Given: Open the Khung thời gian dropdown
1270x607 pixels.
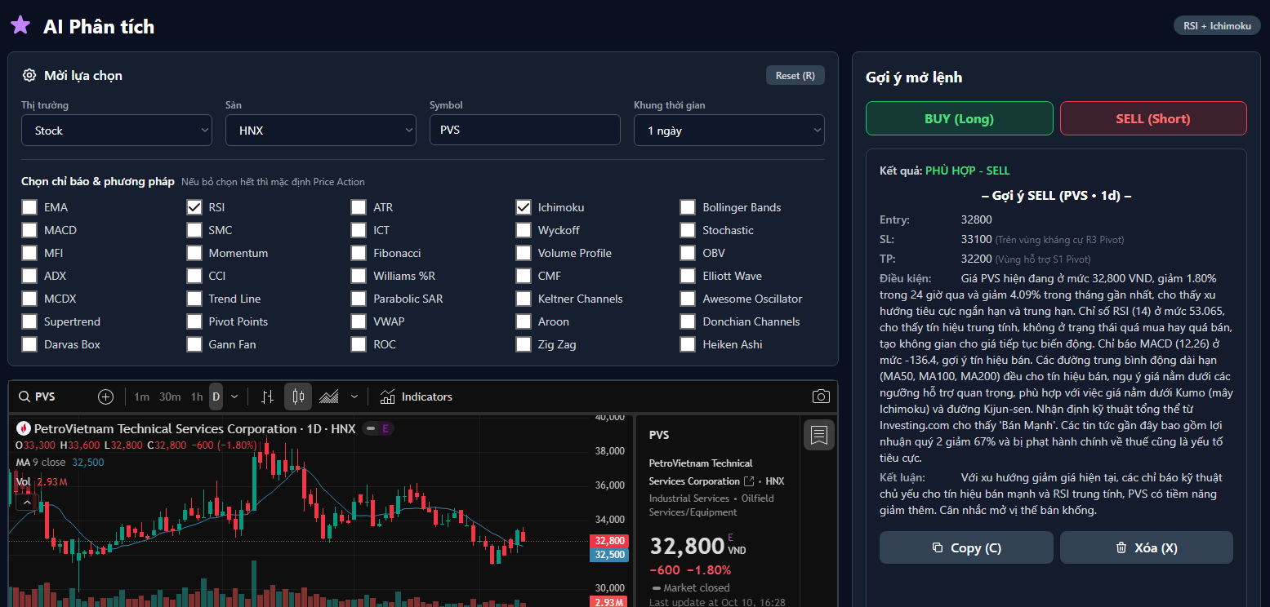Looking at the screenshot, I should (x=729, y=131).
